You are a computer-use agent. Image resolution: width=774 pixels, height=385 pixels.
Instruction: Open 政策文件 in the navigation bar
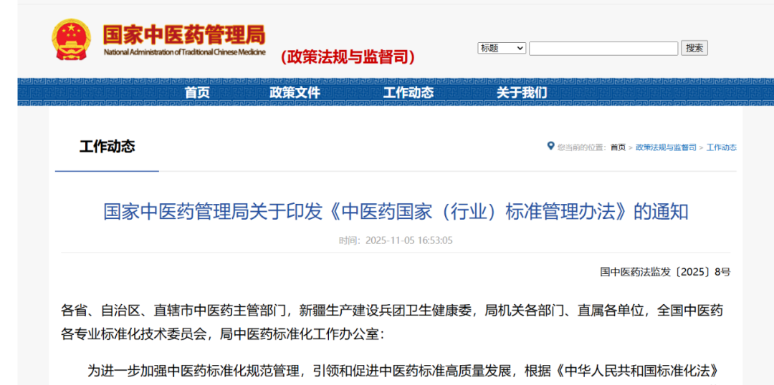point(295,92)
